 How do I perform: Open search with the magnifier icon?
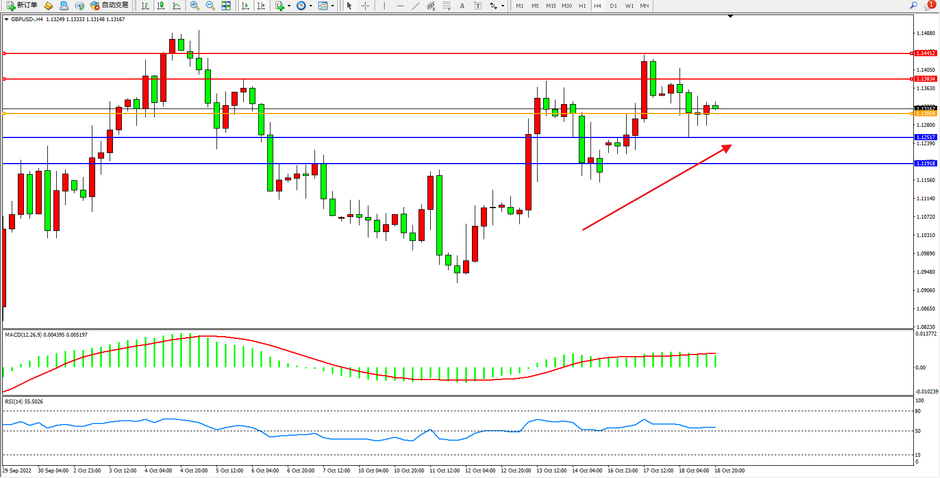(x=913, y=6)
